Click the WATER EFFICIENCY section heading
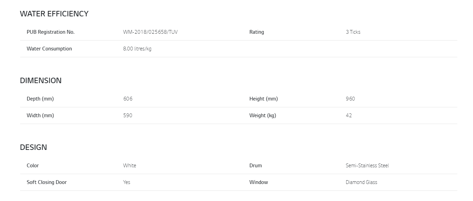Screen dimensions: 473x201 (x=54, y=14)
